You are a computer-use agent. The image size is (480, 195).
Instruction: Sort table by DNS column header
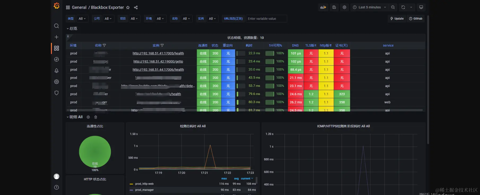tap(295, 46)
